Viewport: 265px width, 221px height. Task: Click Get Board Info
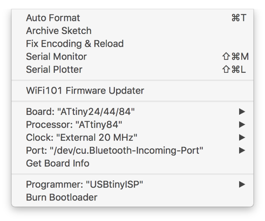[58, 163]
